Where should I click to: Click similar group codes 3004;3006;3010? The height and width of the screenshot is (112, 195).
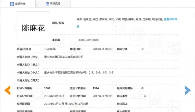[88, 40]
